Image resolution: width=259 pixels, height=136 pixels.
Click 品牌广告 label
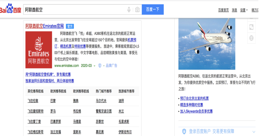(111, 66)
